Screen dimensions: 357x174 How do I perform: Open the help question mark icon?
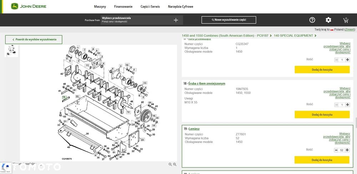312,20
